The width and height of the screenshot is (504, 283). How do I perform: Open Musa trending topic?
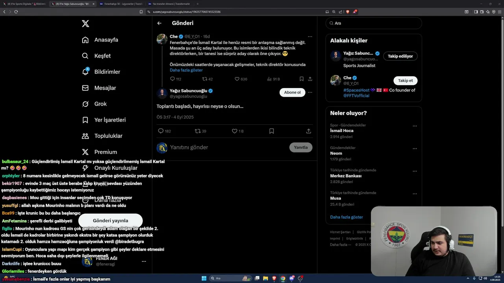pyautogui.click(x=335, y=198)
